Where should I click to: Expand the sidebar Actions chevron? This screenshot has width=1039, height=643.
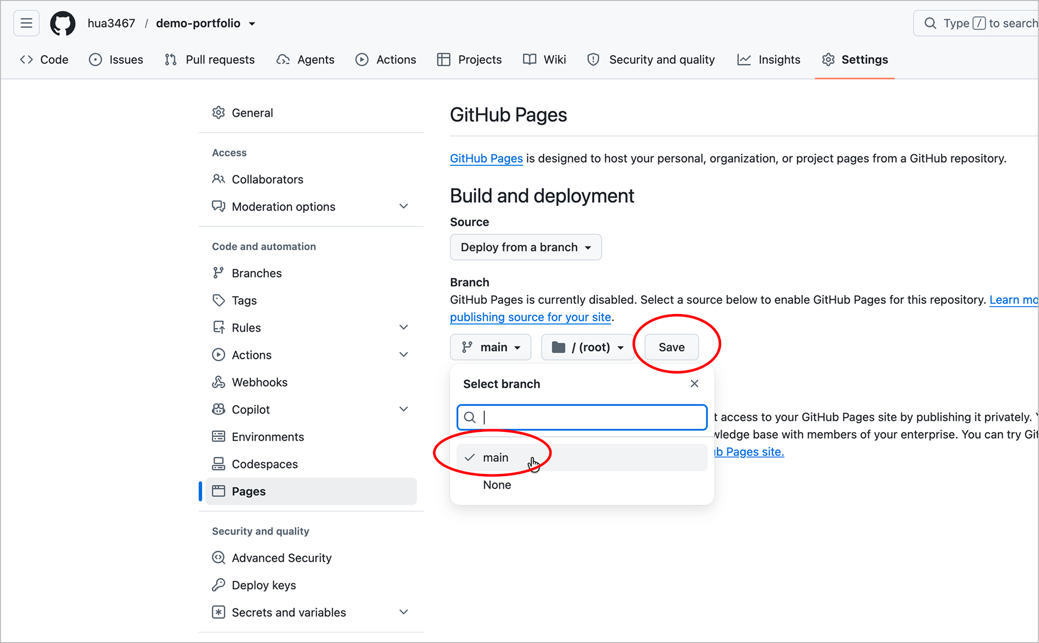click(x=404, y=354)
